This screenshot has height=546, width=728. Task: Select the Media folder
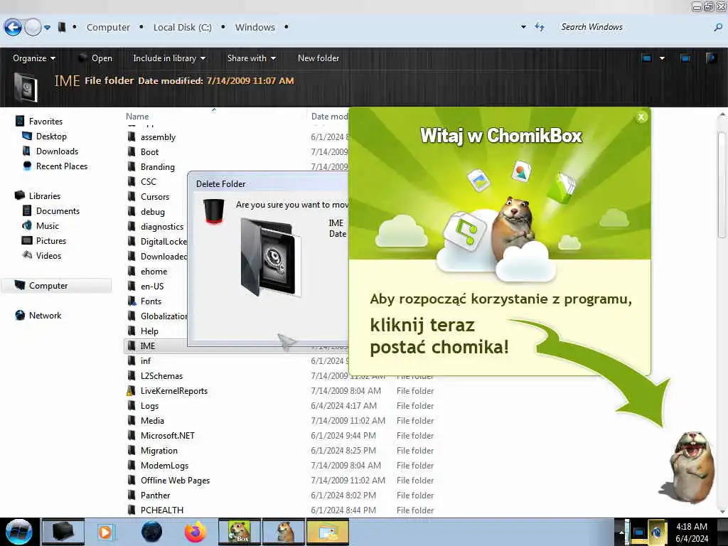(152, 421)
